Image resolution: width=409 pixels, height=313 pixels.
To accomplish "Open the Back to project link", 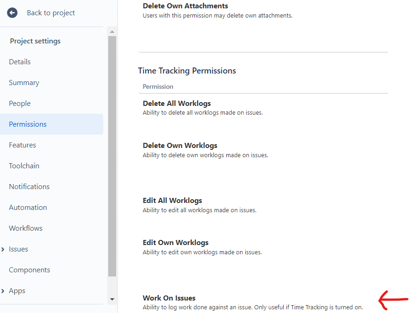I will tap(51, 13).
